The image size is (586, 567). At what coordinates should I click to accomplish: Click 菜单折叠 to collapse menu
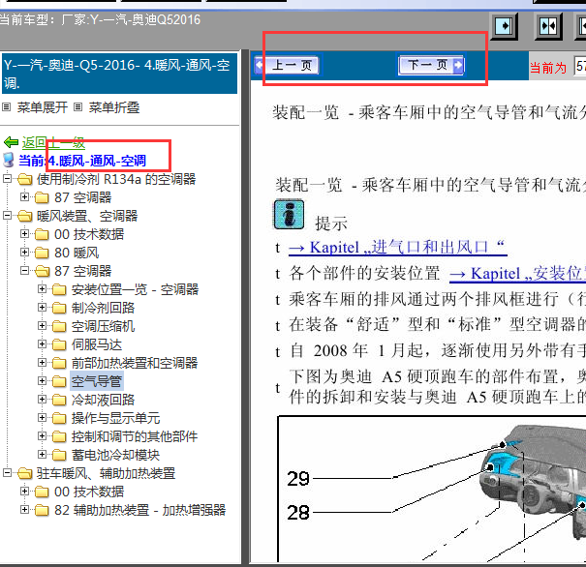[x=114, y=107]
